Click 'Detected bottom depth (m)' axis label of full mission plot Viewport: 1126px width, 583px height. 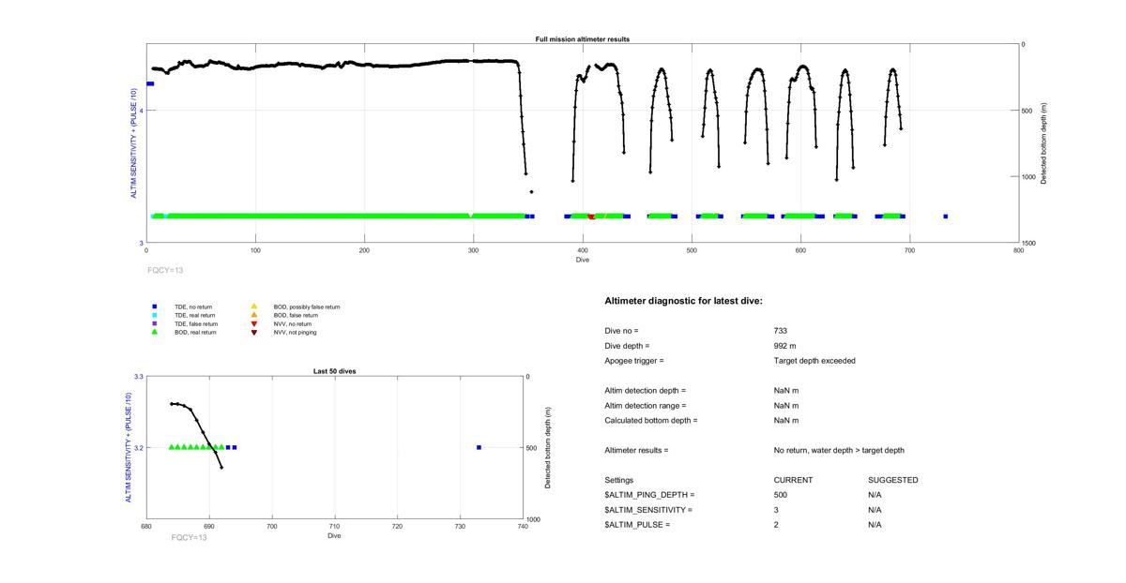coord(1043,142)
